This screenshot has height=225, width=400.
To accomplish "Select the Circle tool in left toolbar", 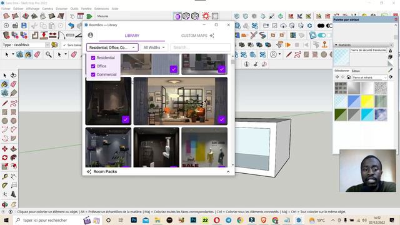I will [x=4, y=121].
